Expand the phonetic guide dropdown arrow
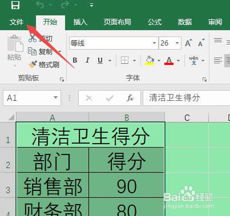Screen dimensions: 230x216 click(203, 60)
